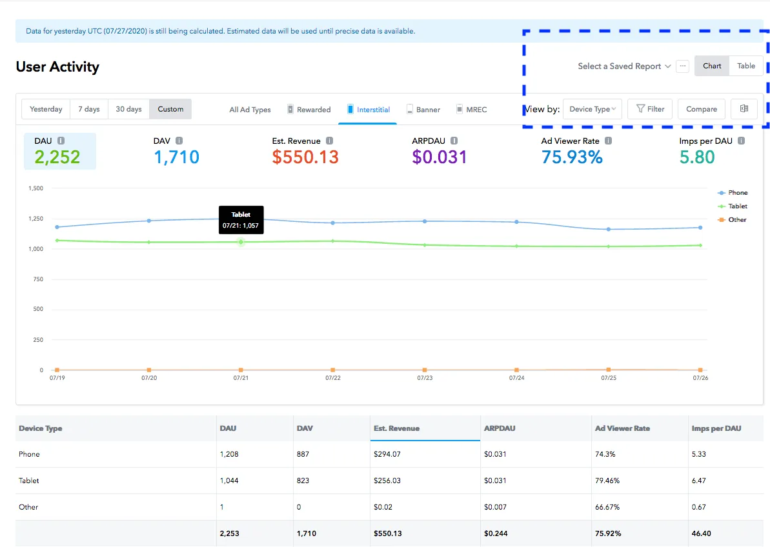Select the 7 days date range
Image resolution: width=770 pixels, height=547 pixels.
89,109
